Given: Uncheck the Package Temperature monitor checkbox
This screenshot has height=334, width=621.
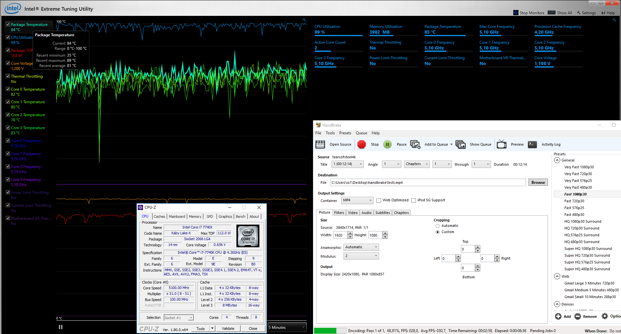Looking at the screenshot, I should click(8, 24).
